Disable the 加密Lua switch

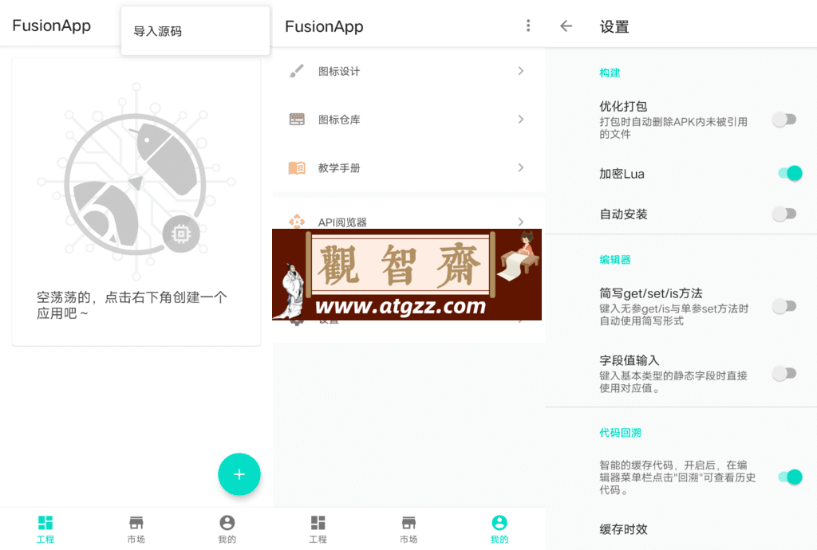(790, 173)
